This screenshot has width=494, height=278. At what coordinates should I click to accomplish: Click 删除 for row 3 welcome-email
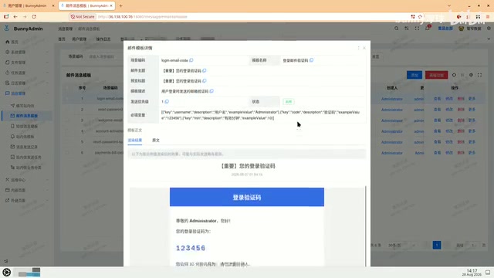[x=461, y=120]
